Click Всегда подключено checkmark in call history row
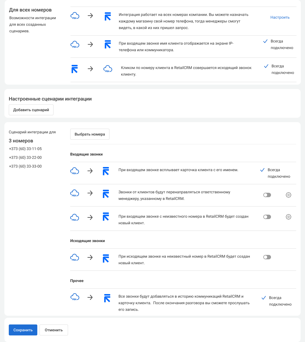 tap(264, 298)
